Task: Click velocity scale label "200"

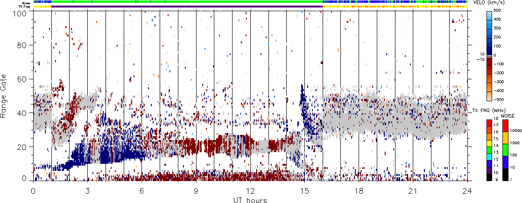Action: 497,37
